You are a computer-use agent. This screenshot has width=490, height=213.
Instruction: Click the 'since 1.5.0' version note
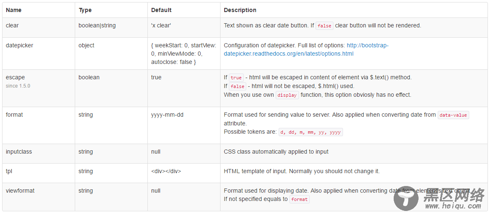coord(18,86)
